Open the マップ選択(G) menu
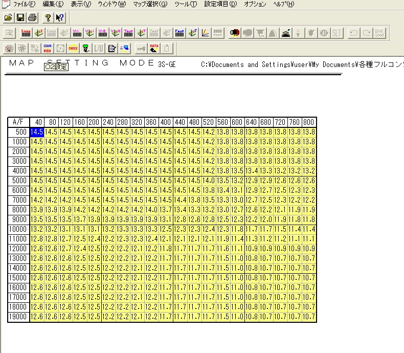 click(150, 4)
